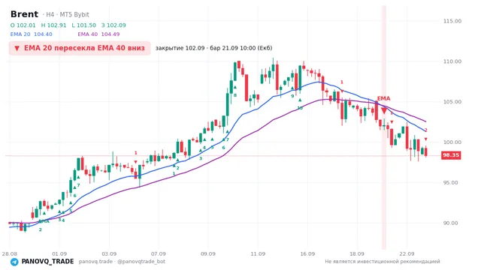481x270 pixels.
Task: Click the H4 · MT5 Bybit label
Action: point(68,14)
